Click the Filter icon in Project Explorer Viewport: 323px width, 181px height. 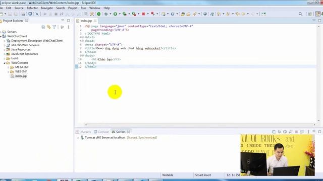(x=54, y=27)
